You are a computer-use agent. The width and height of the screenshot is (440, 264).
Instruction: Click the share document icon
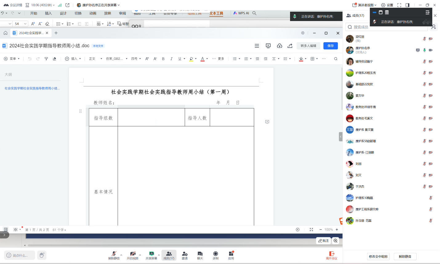tap(290, 46)
